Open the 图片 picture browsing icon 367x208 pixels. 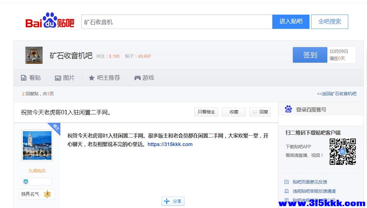tap(58, 78)
